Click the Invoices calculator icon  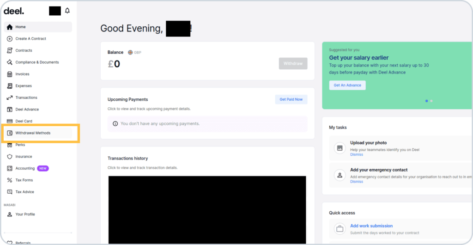click(x=10, y=74)
